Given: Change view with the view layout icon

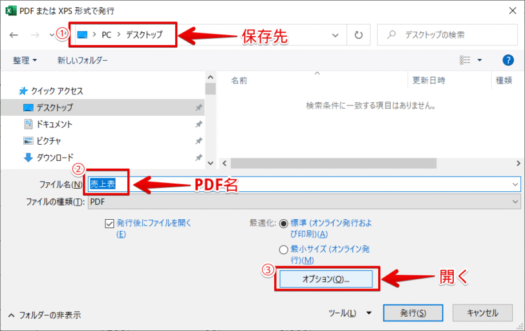Looking at the screenshot, I should [x=465, y=60].
